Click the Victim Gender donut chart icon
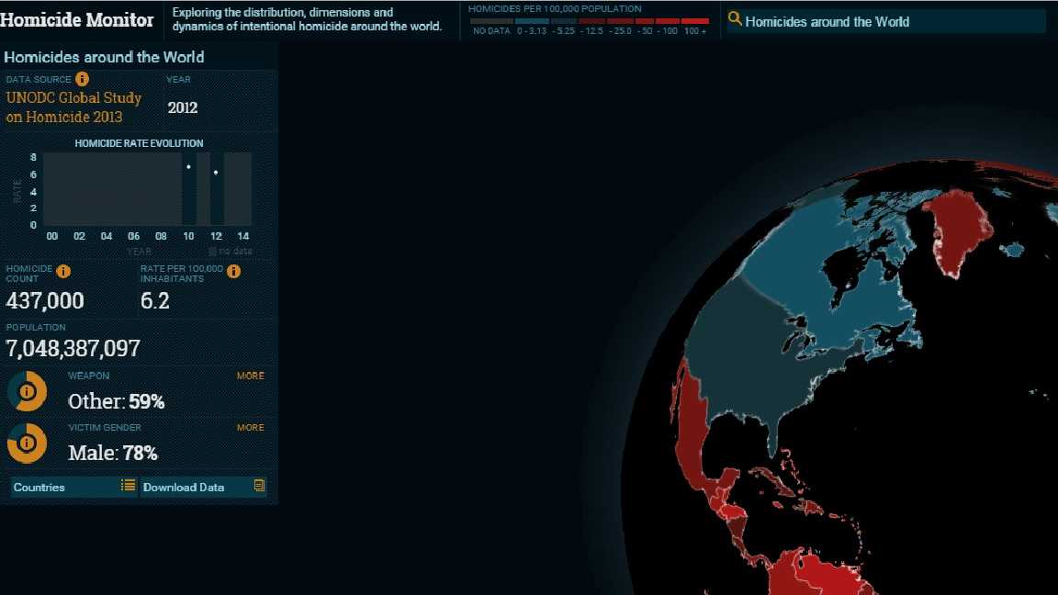Screen dimensions: 1058x595 pyautogui.click(x=27, y=443)
